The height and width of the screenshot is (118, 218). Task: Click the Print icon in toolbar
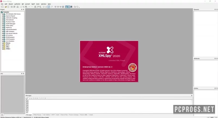pos(17,7)
